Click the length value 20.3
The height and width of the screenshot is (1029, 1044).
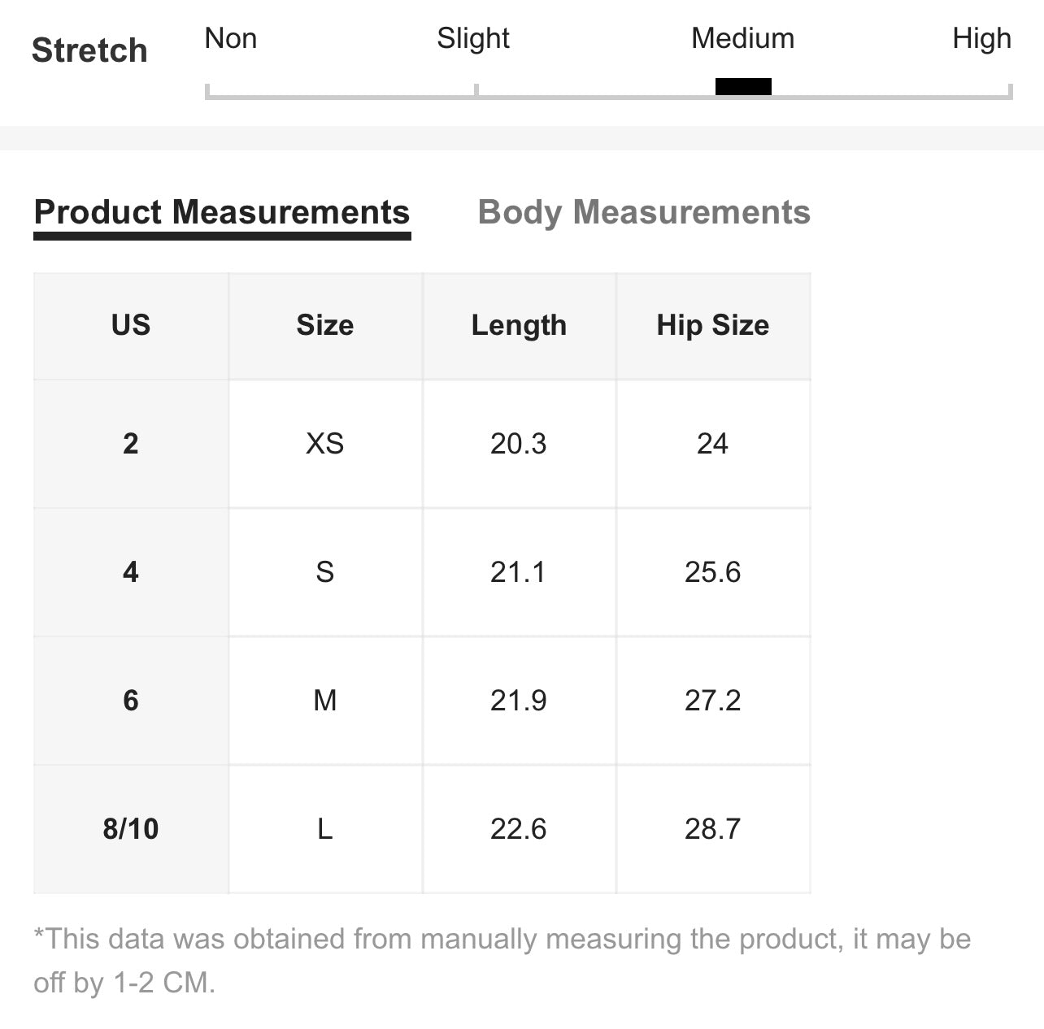[519, 444]
